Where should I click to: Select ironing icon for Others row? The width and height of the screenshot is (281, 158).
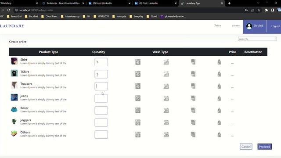pyautogui.click(x=166, y=135)
